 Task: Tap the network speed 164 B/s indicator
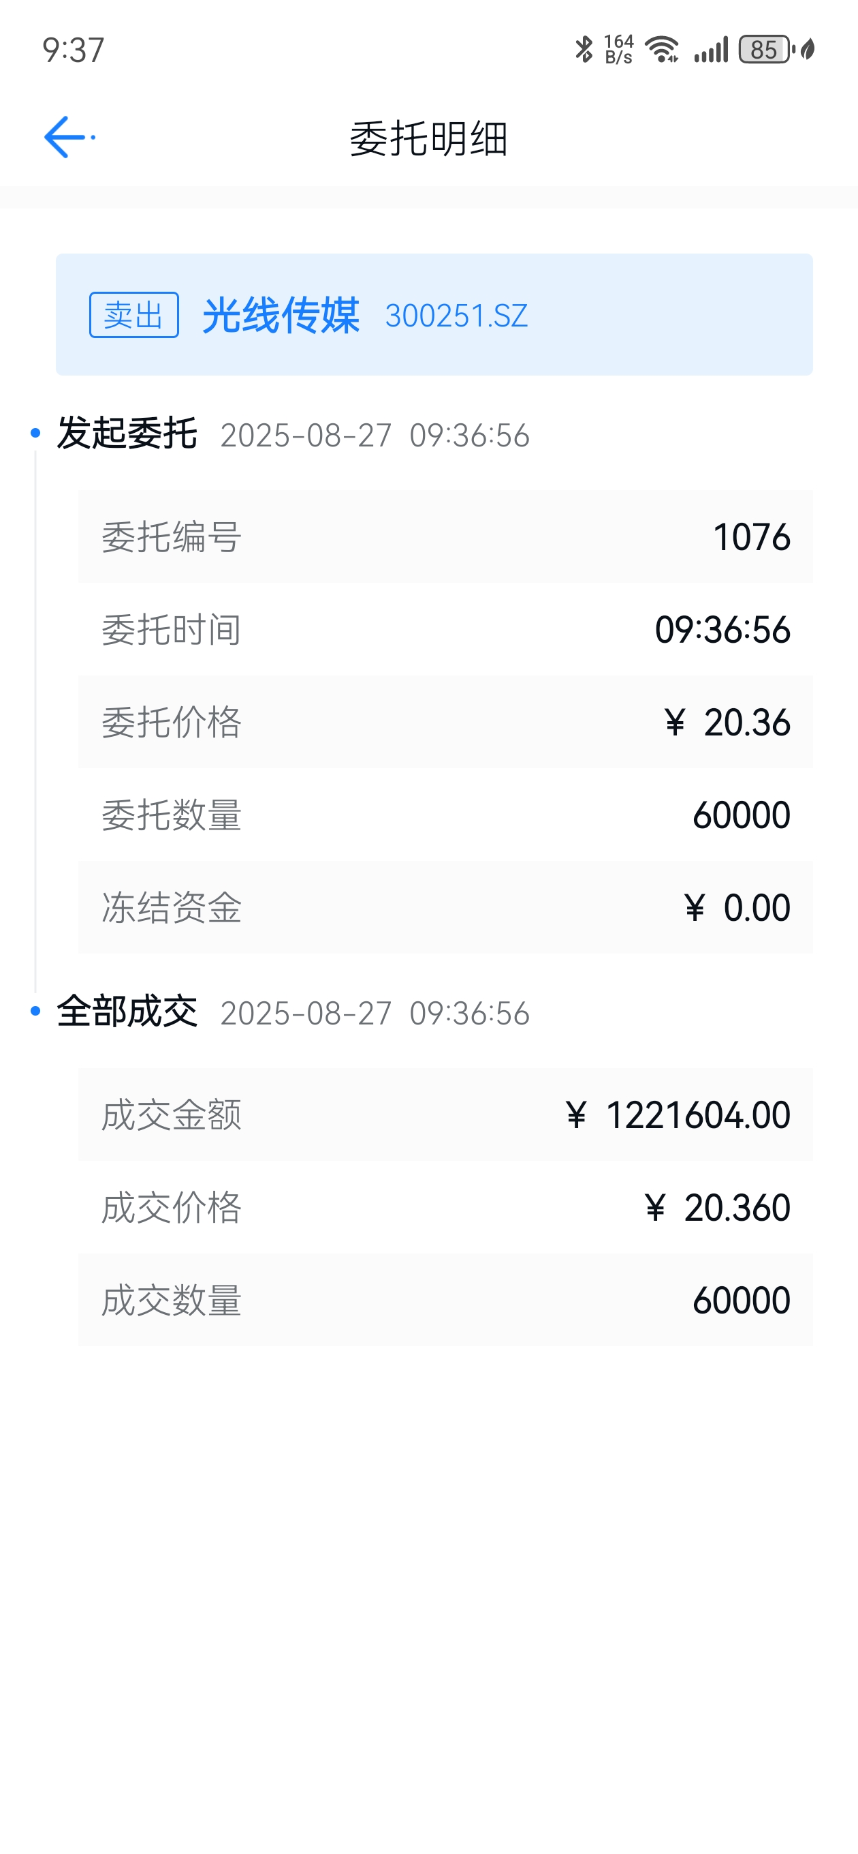tap(618, 49)
